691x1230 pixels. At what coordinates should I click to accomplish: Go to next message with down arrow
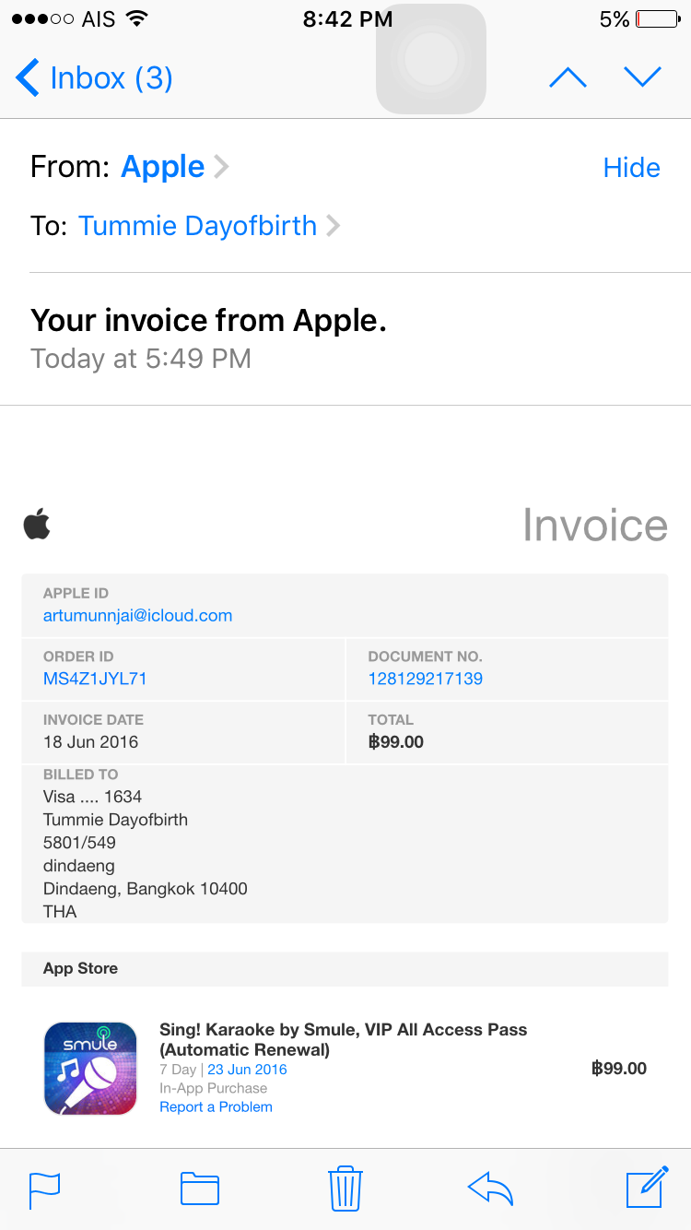[x=642, y=77]
